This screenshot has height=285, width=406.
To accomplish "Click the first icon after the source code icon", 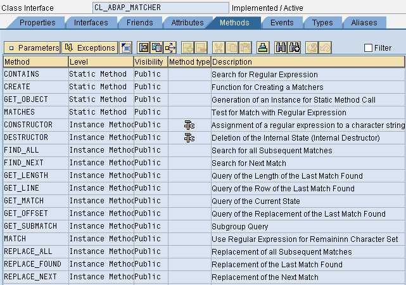I will point(143,47).
